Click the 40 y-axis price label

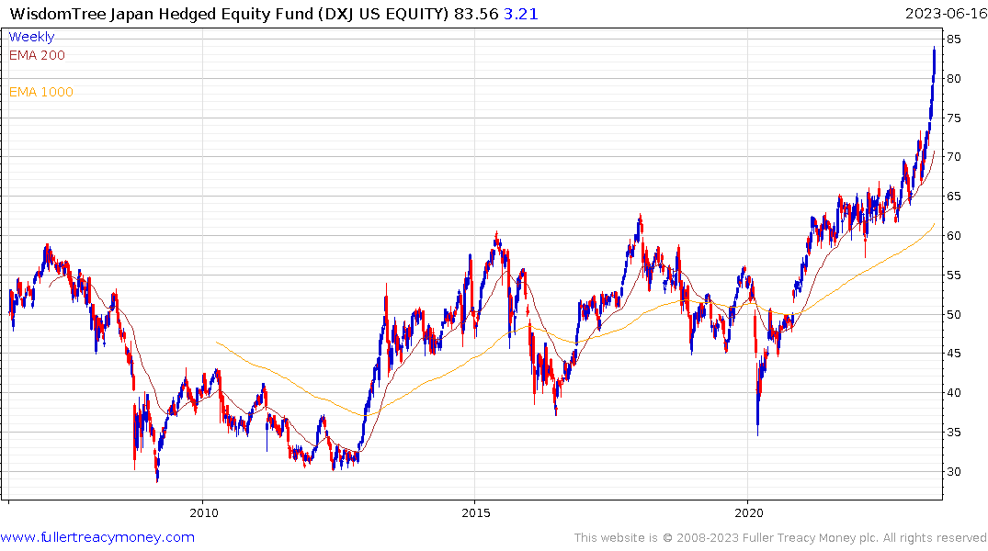point(954,393)
